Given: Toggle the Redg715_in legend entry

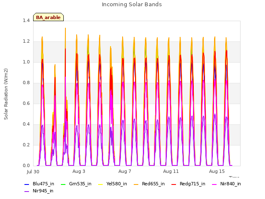Looking at the screenshot, I should (188, 184).
